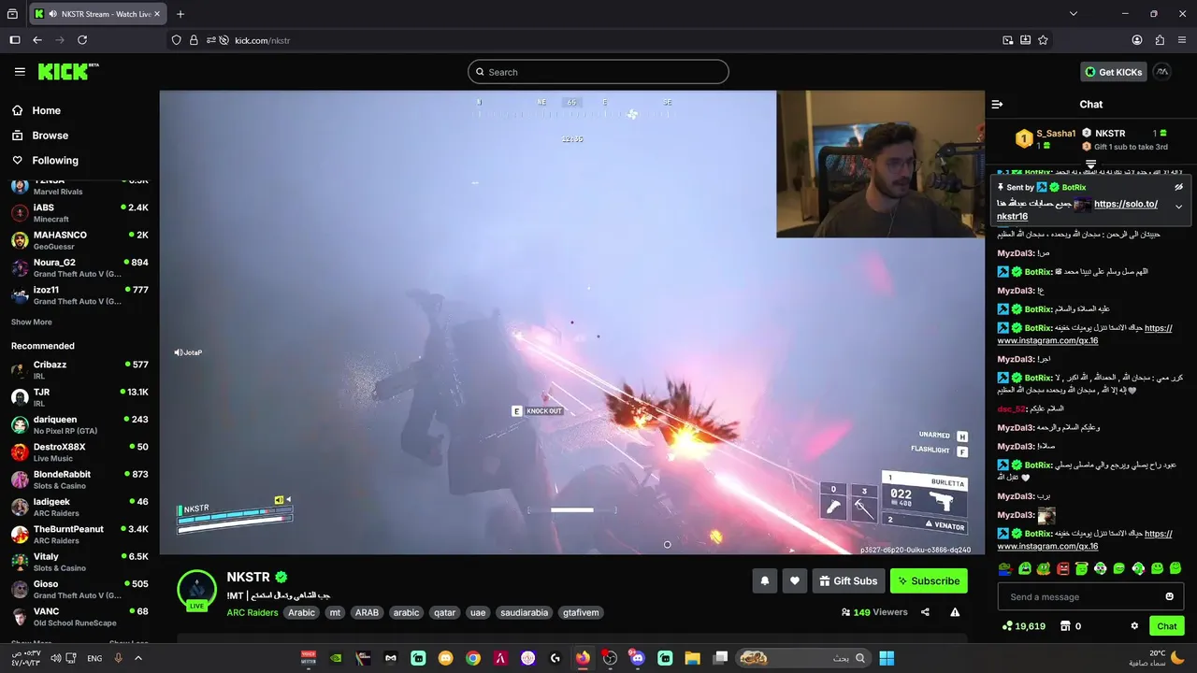Open the list all tabs dropdown

click(x=1074, y=14)
